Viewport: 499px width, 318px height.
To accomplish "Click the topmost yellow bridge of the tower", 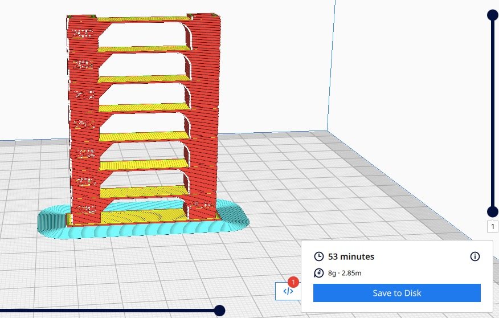I will click(142, 19).
